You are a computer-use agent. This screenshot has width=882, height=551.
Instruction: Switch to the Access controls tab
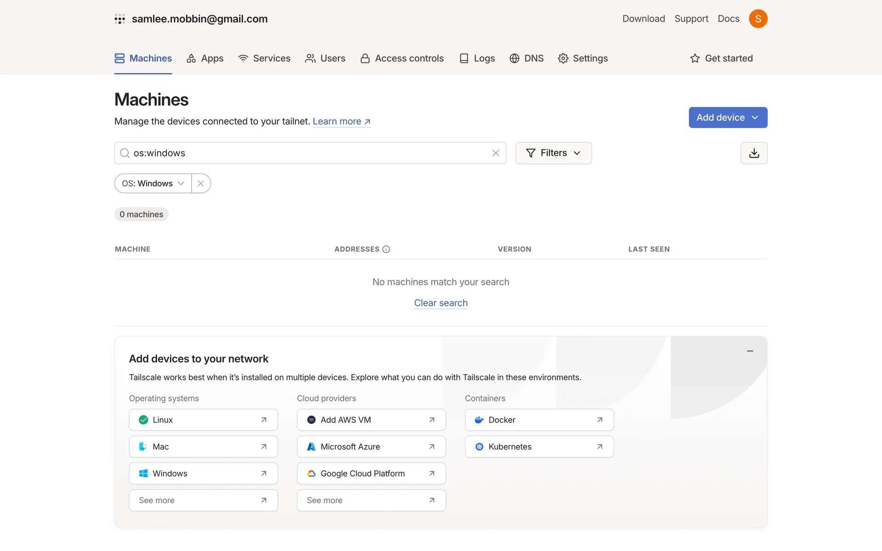[x=402, y=58]
